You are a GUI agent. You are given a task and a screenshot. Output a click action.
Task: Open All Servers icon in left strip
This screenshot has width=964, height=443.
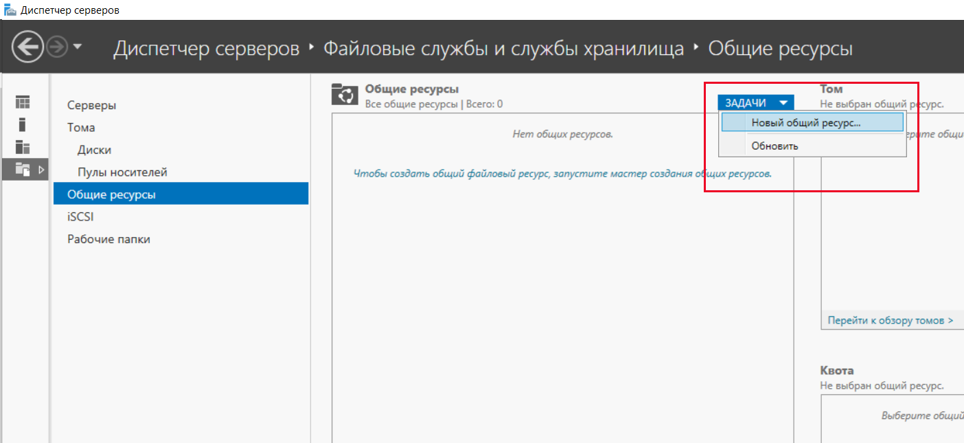point(23,147)
